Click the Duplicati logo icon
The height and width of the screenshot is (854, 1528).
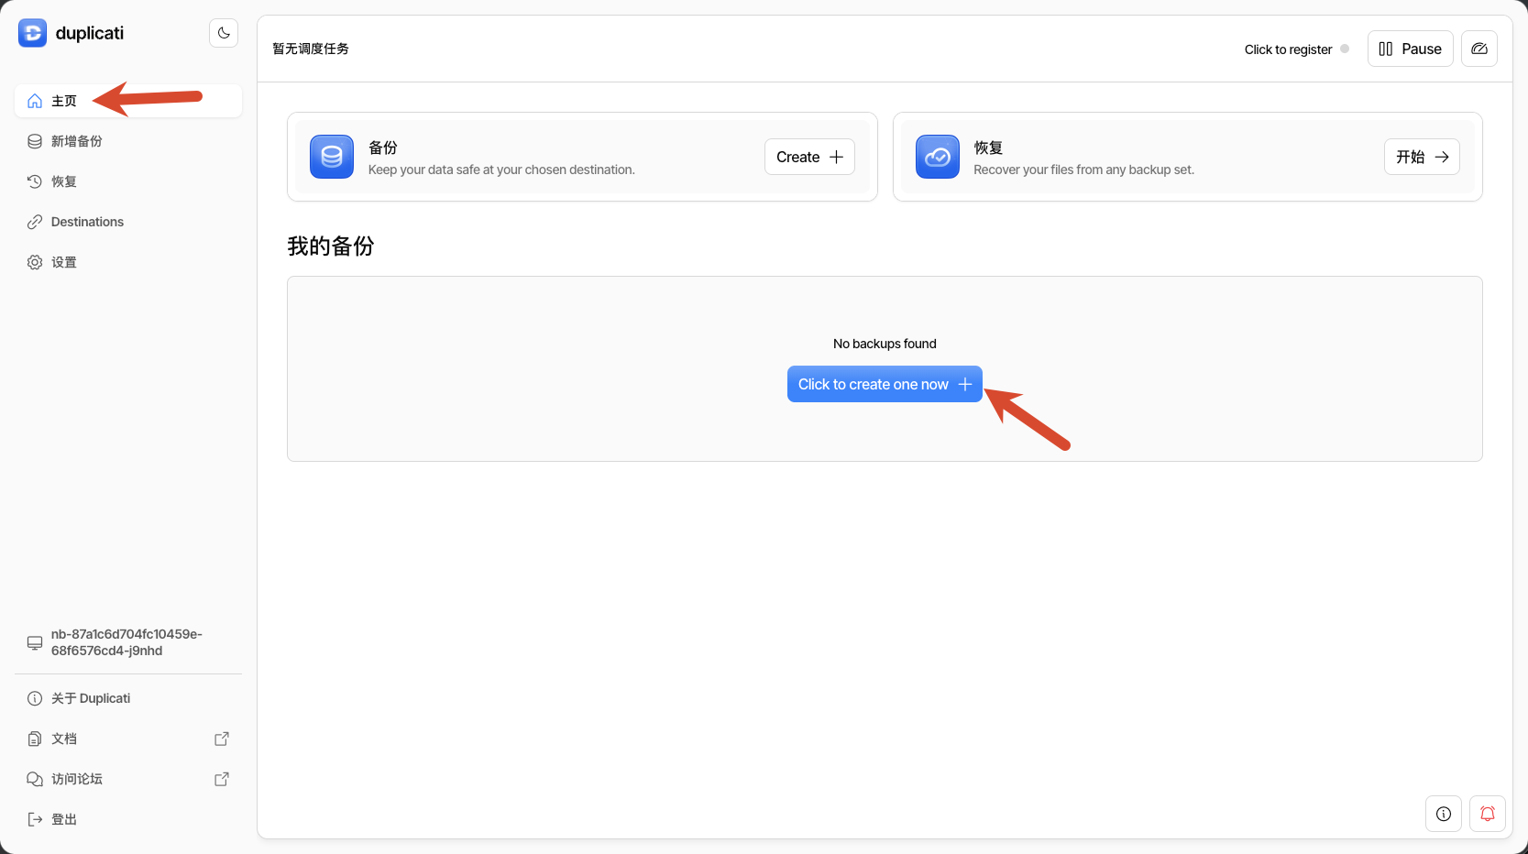coord(32,33)
